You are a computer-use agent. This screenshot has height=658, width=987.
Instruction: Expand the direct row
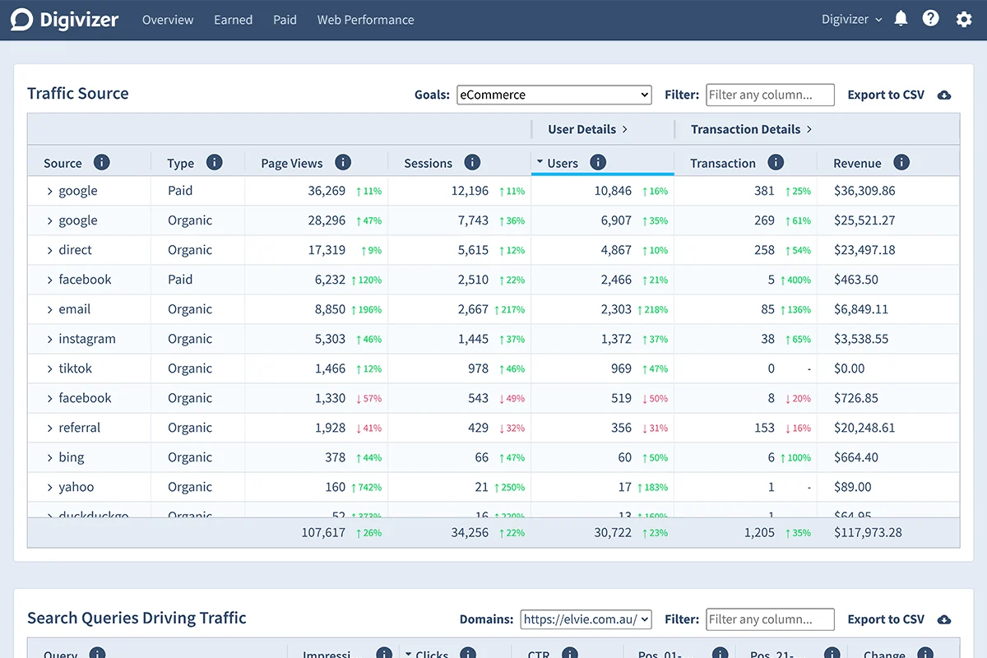pos(49,250)
